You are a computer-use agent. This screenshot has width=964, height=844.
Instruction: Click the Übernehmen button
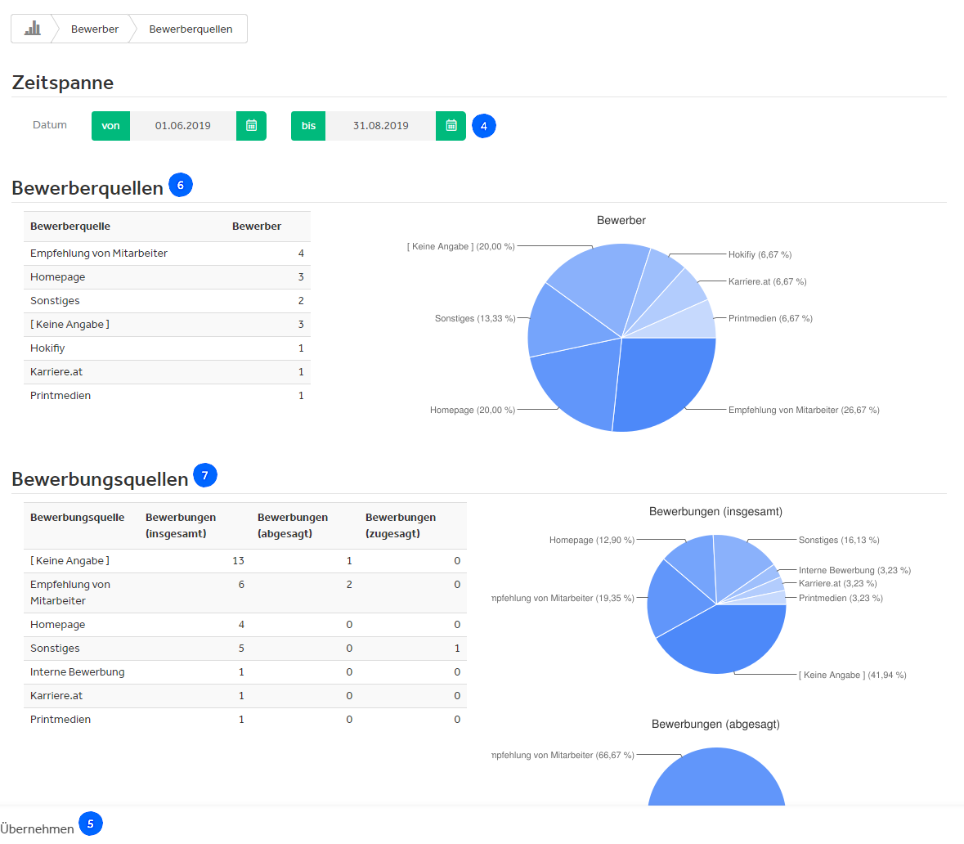pyautogui.click(x=37, y=828)
